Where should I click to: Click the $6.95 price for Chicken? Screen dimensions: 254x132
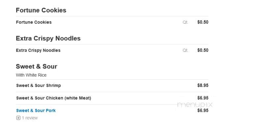coord(203,98)
